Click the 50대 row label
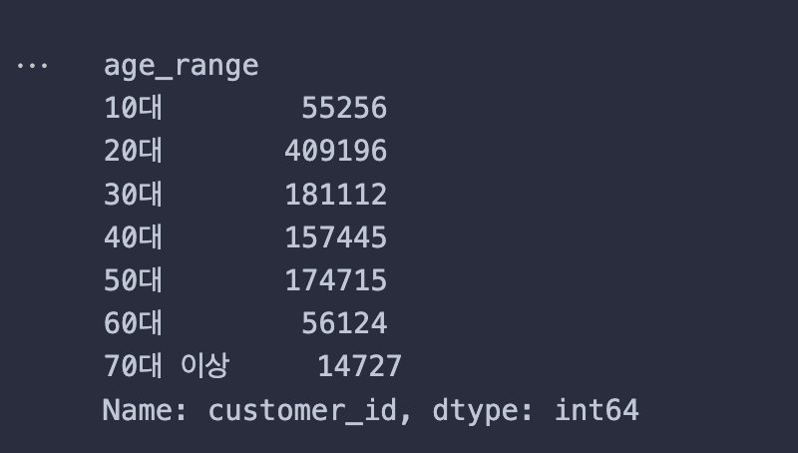 point(133,280)
